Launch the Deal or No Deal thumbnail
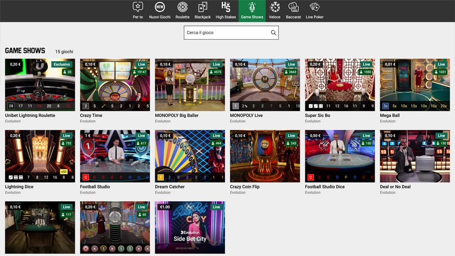Viewport: 455px width, 256px height. click(415, 156)
